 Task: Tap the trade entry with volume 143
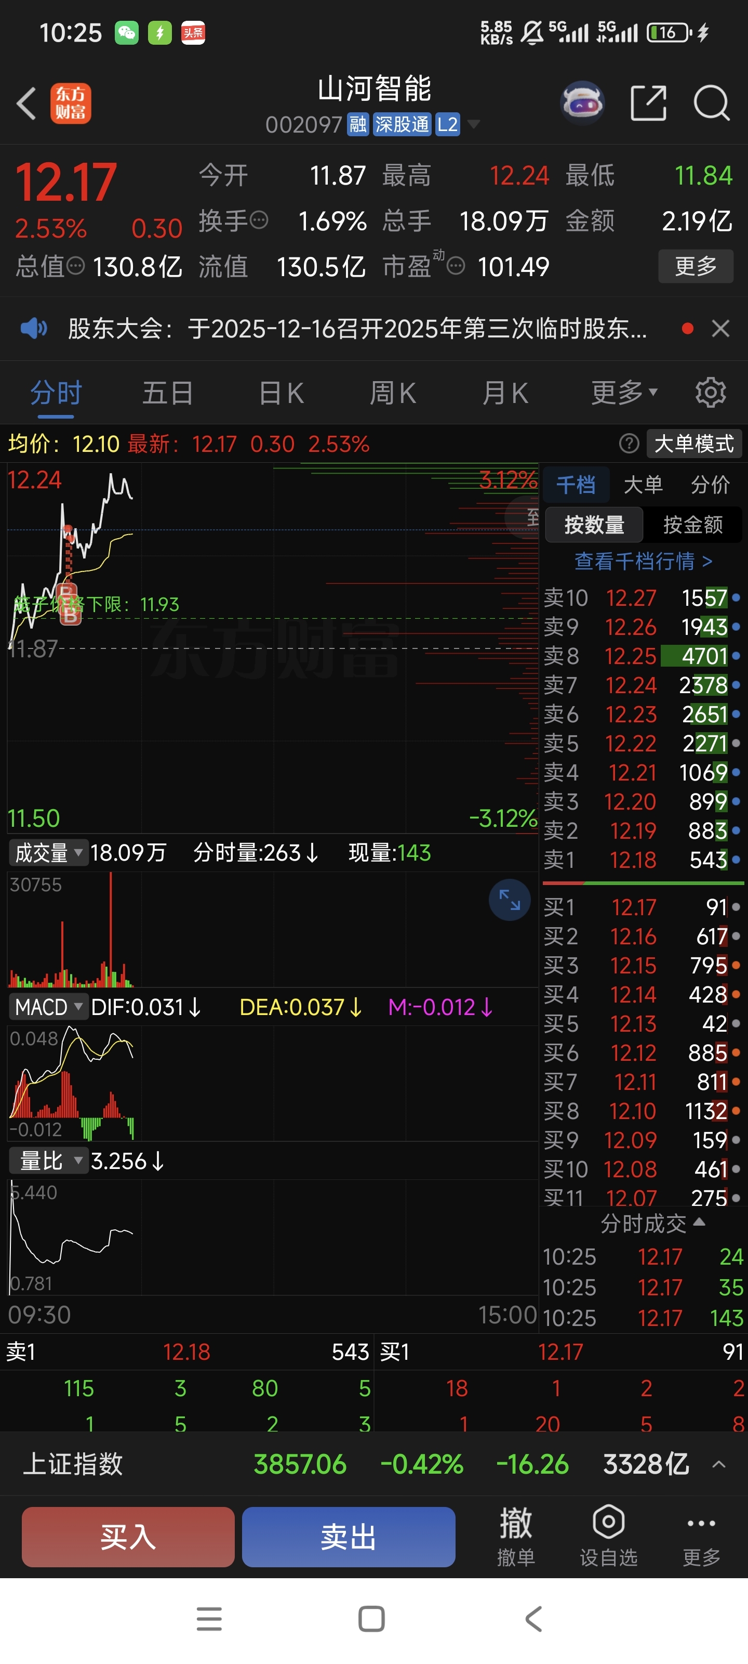click(644, 1318)
